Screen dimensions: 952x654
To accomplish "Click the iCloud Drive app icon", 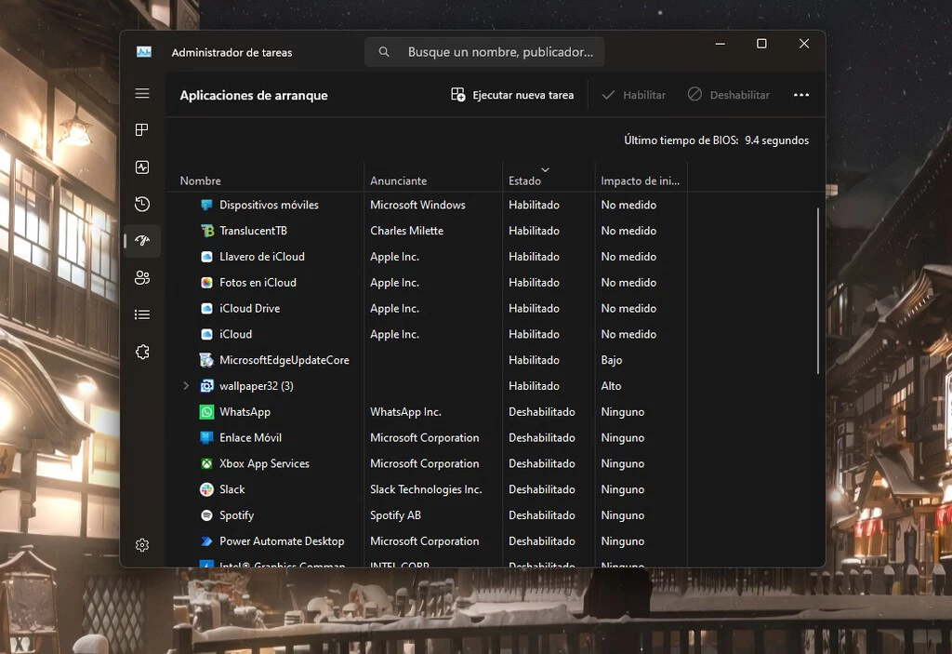I will [207, 308].
